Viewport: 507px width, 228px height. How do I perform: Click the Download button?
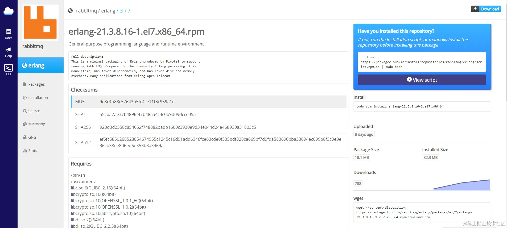pyautogui.click(x=486, y=9)
